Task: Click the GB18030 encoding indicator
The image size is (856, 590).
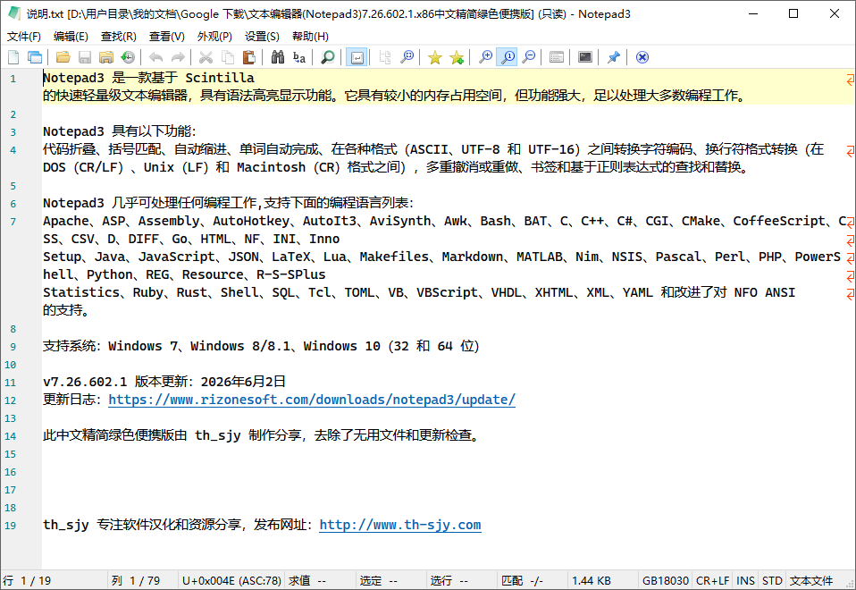Action: 666,581
